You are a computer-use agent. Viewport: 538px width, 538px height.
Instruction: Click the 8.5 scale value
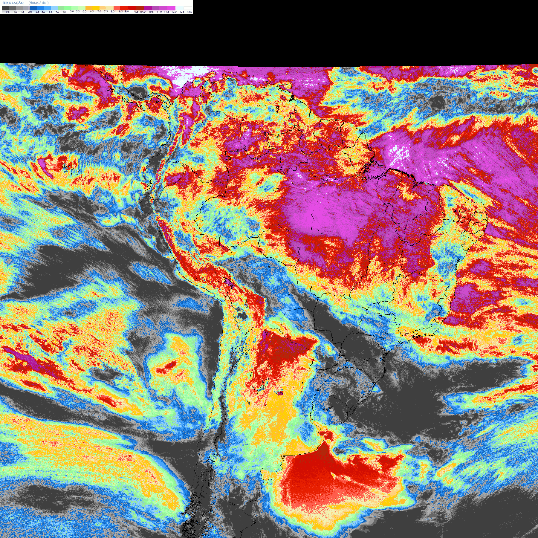pos(121,11)
